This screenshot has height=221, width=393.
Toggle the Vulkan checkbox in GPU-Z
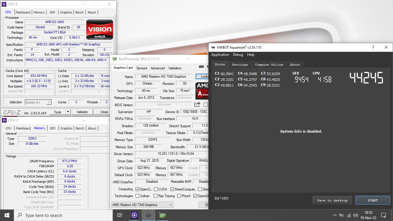[x=138, y=196]
